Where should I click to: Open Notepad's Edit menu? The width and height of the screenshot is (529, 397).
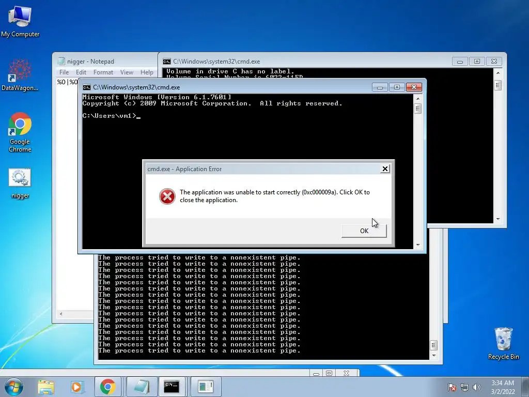click(81, 72)
